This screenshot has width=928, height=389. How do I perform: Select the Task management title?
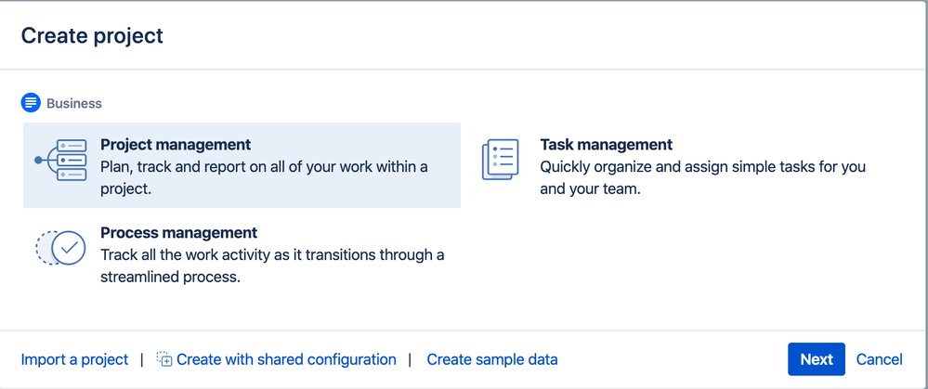[x=607, y=144]
